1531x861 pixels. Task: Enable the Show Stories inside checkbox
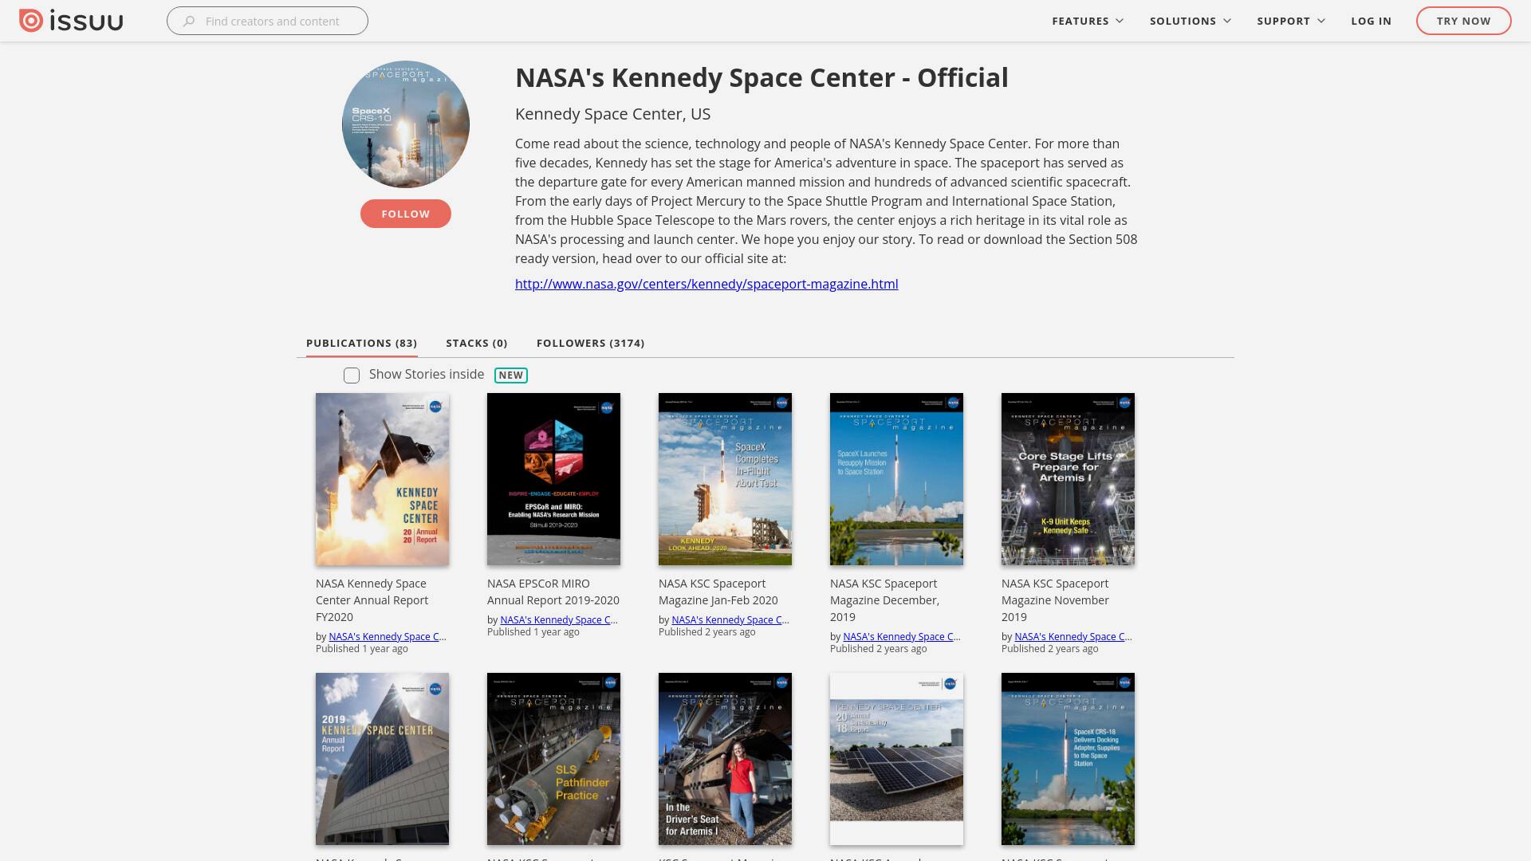point(352,375)
